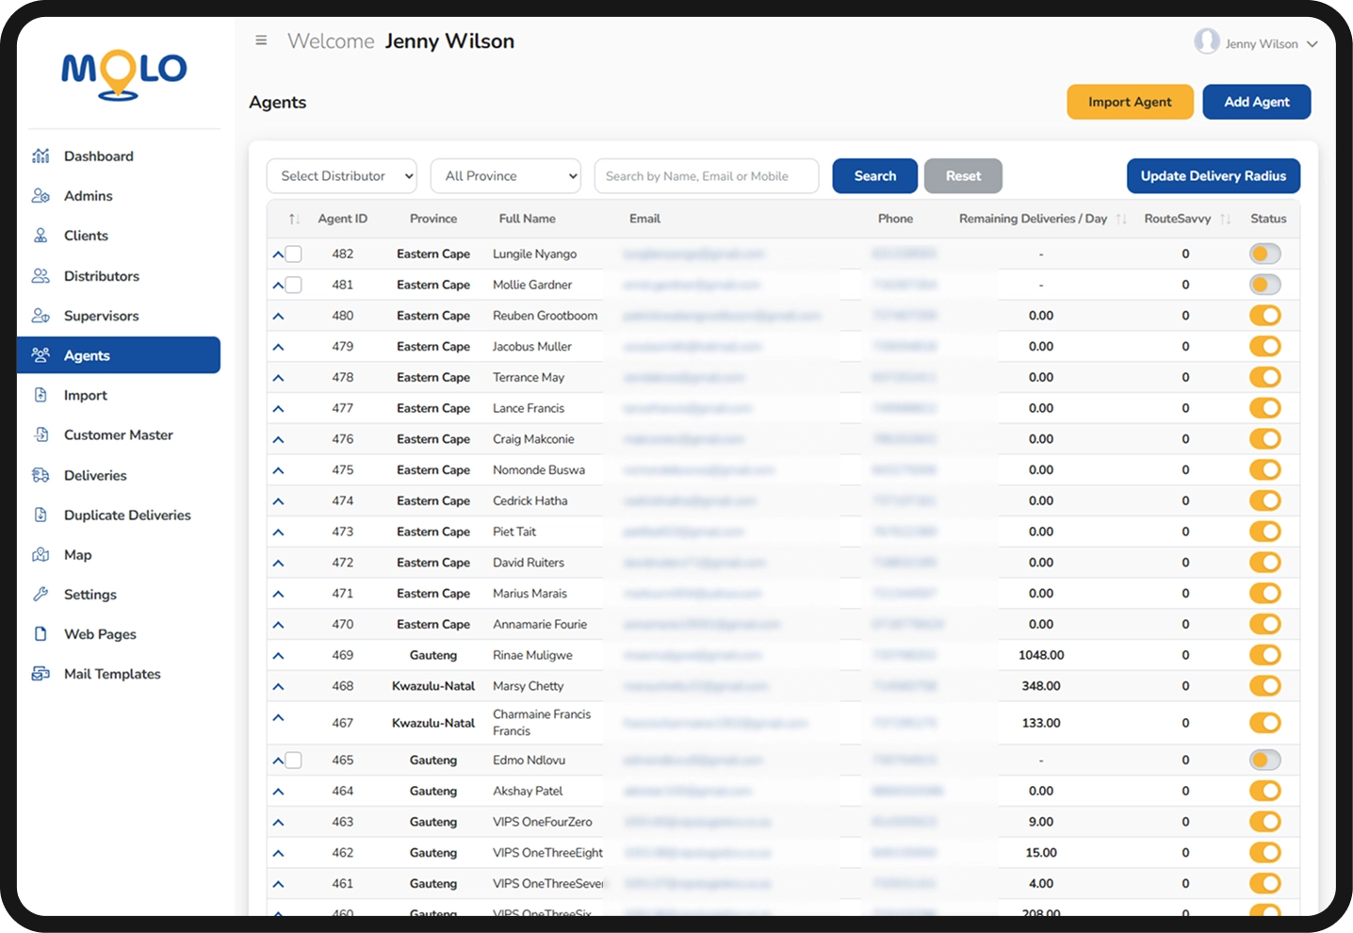Image resolution: width=1353 pixels, height=933 pixels.
Task: Sort by Remaining Deliveries / Day arrows
Action: click(x=1121, y=219)
